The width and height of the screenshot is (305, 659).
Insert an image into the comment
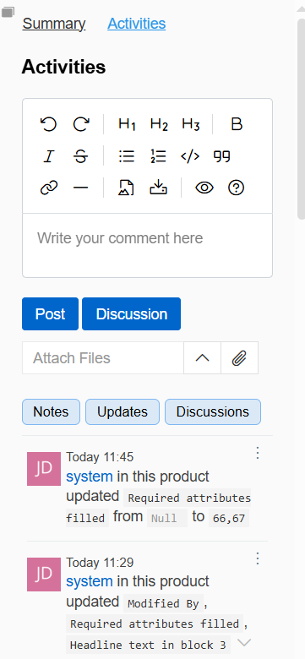pyautogui.click(x=126, y=188)
